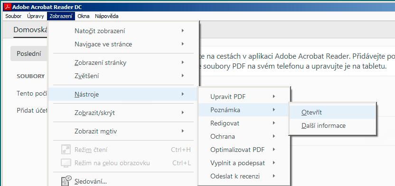Viewport: 395px width, 186px height.
Task: Click arrow next to Ochrana
Action: 274,136
